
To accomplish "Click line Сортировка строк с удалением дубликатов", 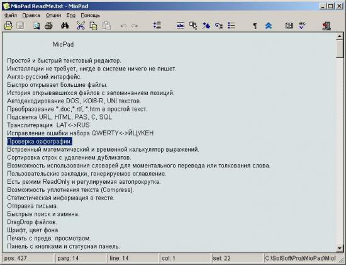I will click(x=69, y=157).
